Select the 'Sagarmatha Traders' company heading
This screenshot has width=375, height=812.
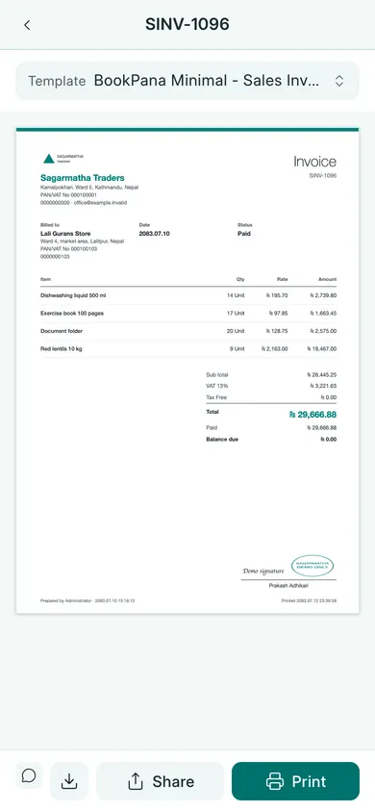click(x=83, y=178)
